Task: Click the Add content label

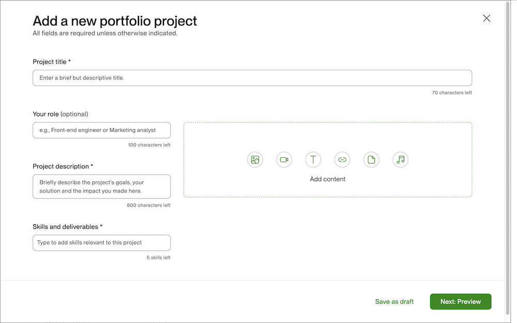Action: coord(327,179)
